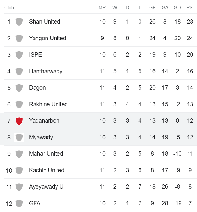Select the Mahar United team name
The image size is (197, 212).
pyautogui.click(x=46, y=154)
